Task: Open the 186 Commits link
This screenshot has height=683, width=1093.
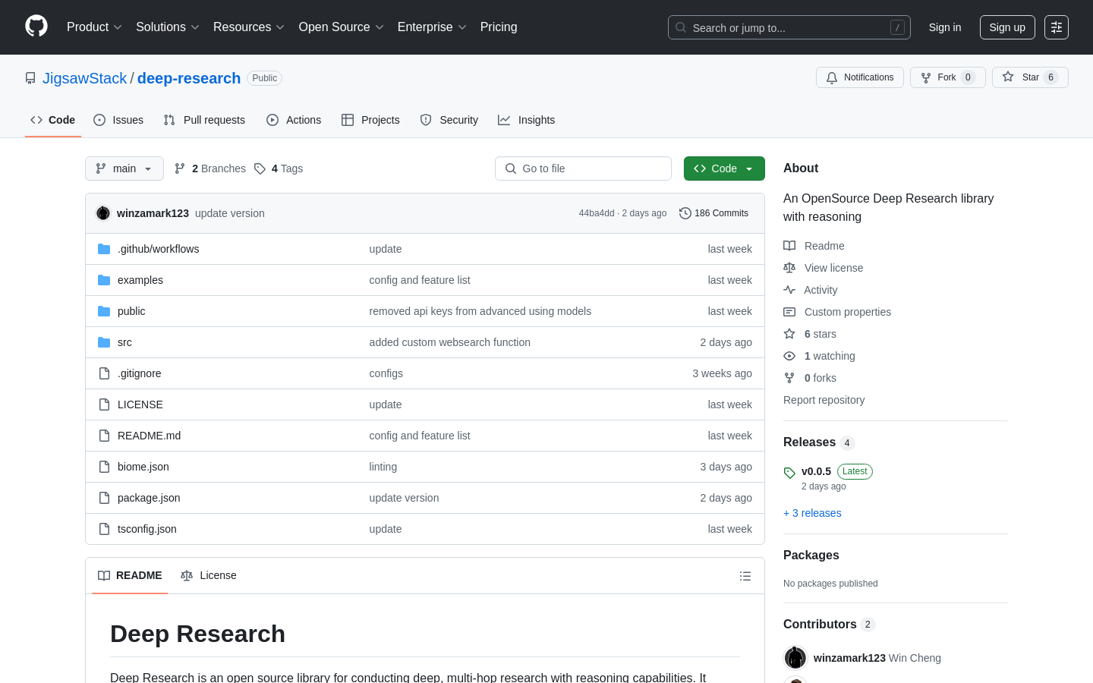Action: pyautogui.click(x=713, y=213)
